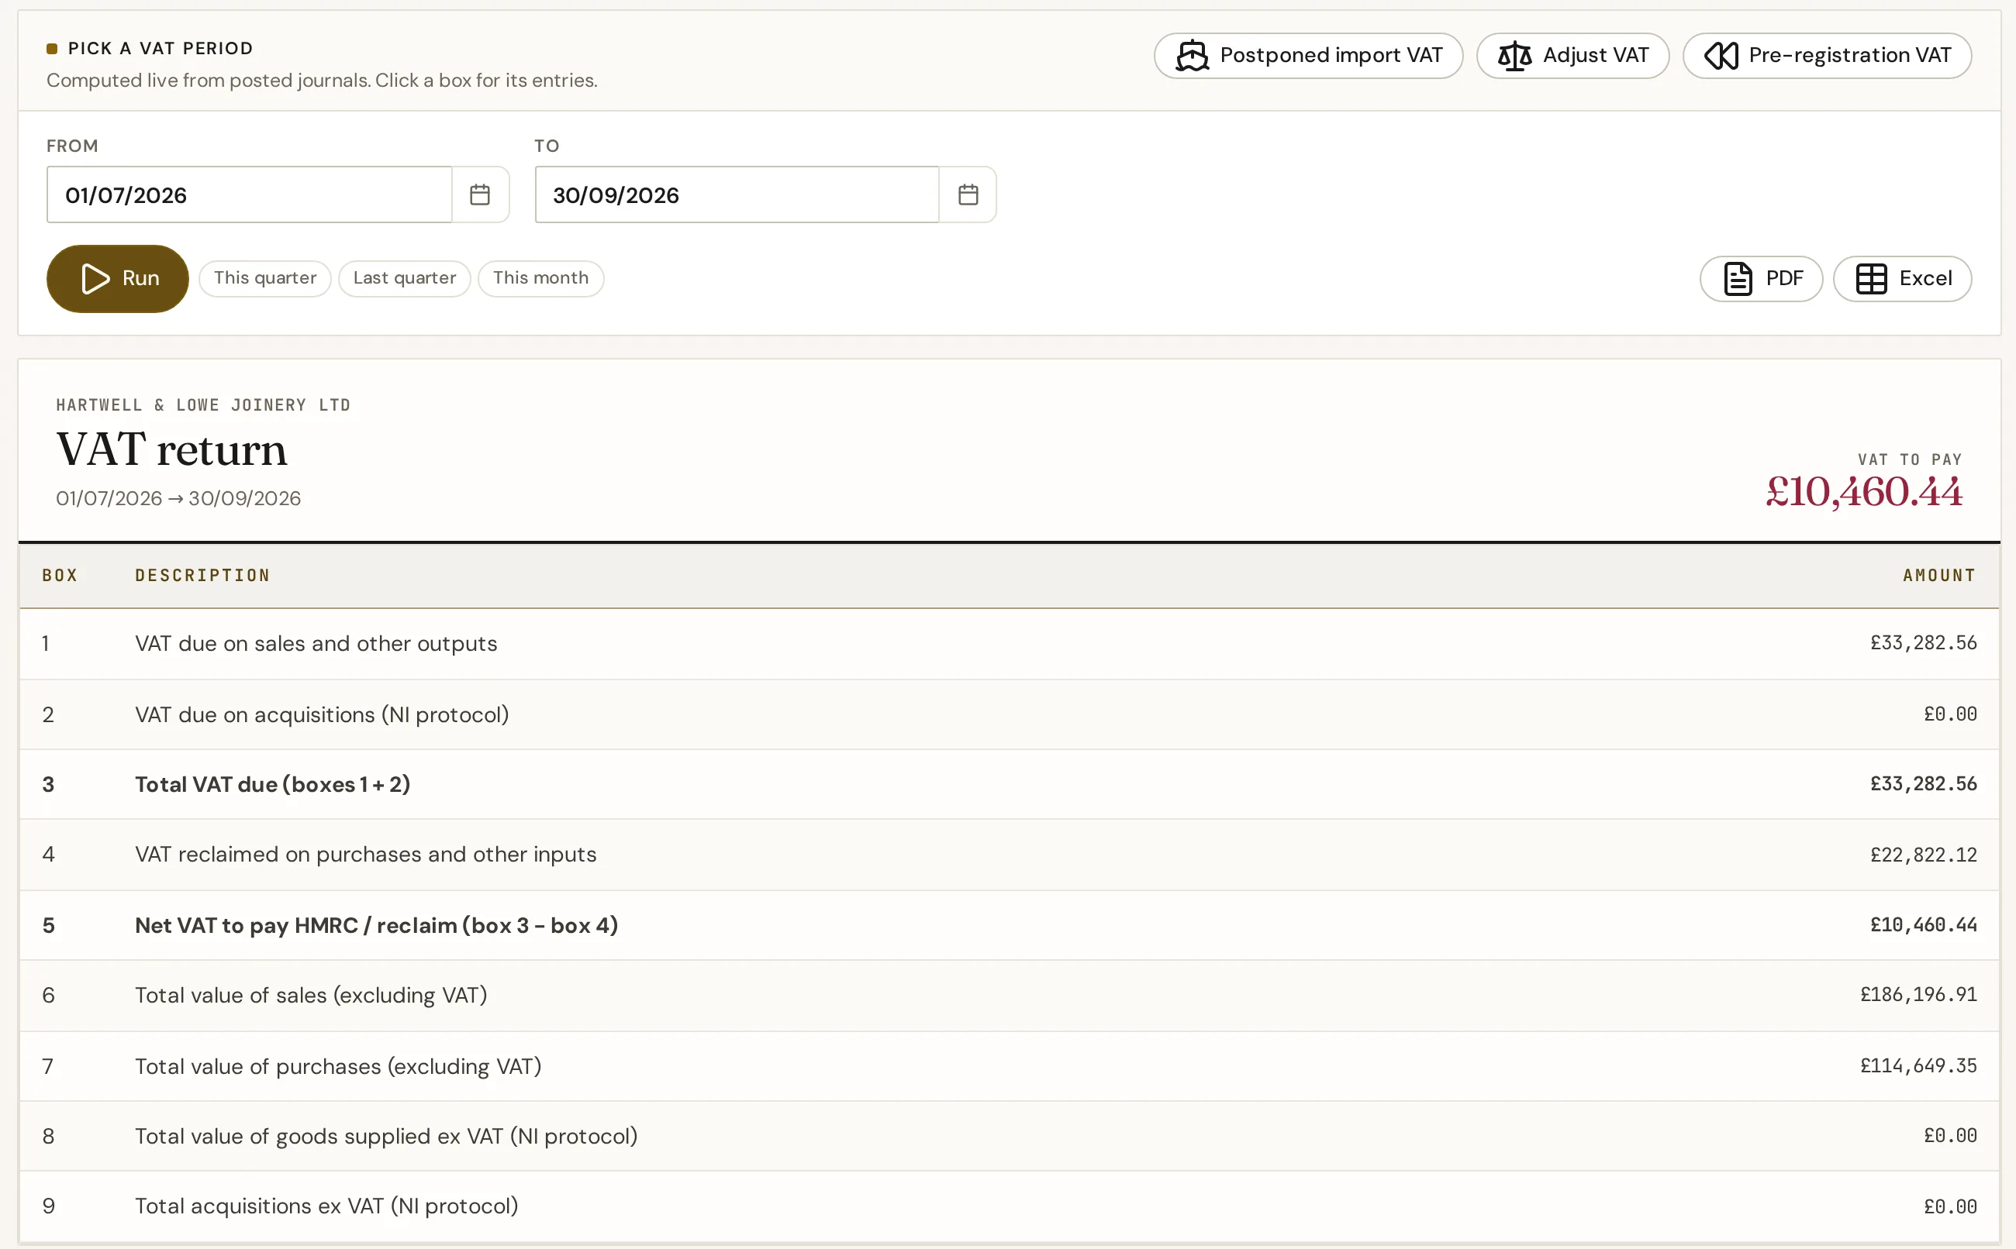Select the Last quarter preset

click(x=404, y=278)
